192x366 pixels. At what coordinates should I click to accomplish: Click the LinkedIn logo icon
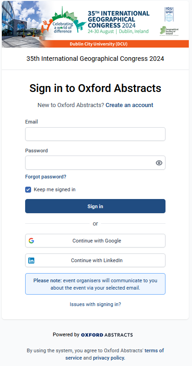31,260
